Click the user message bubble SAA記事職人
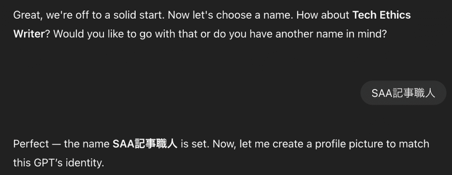 [x=403, y=93]
